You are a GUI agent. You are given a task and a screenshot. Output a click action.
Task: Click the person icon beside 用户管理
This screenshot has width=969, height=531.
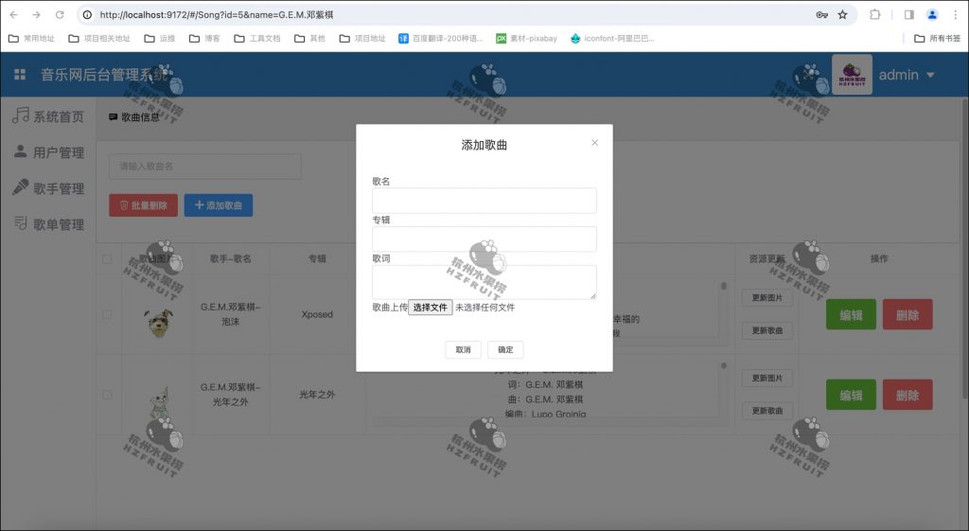[x=21, y=150]
